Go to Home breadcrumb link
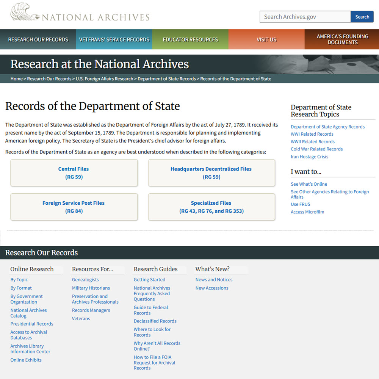The height and width of the screenshot is (379, 379). [16, 79]
